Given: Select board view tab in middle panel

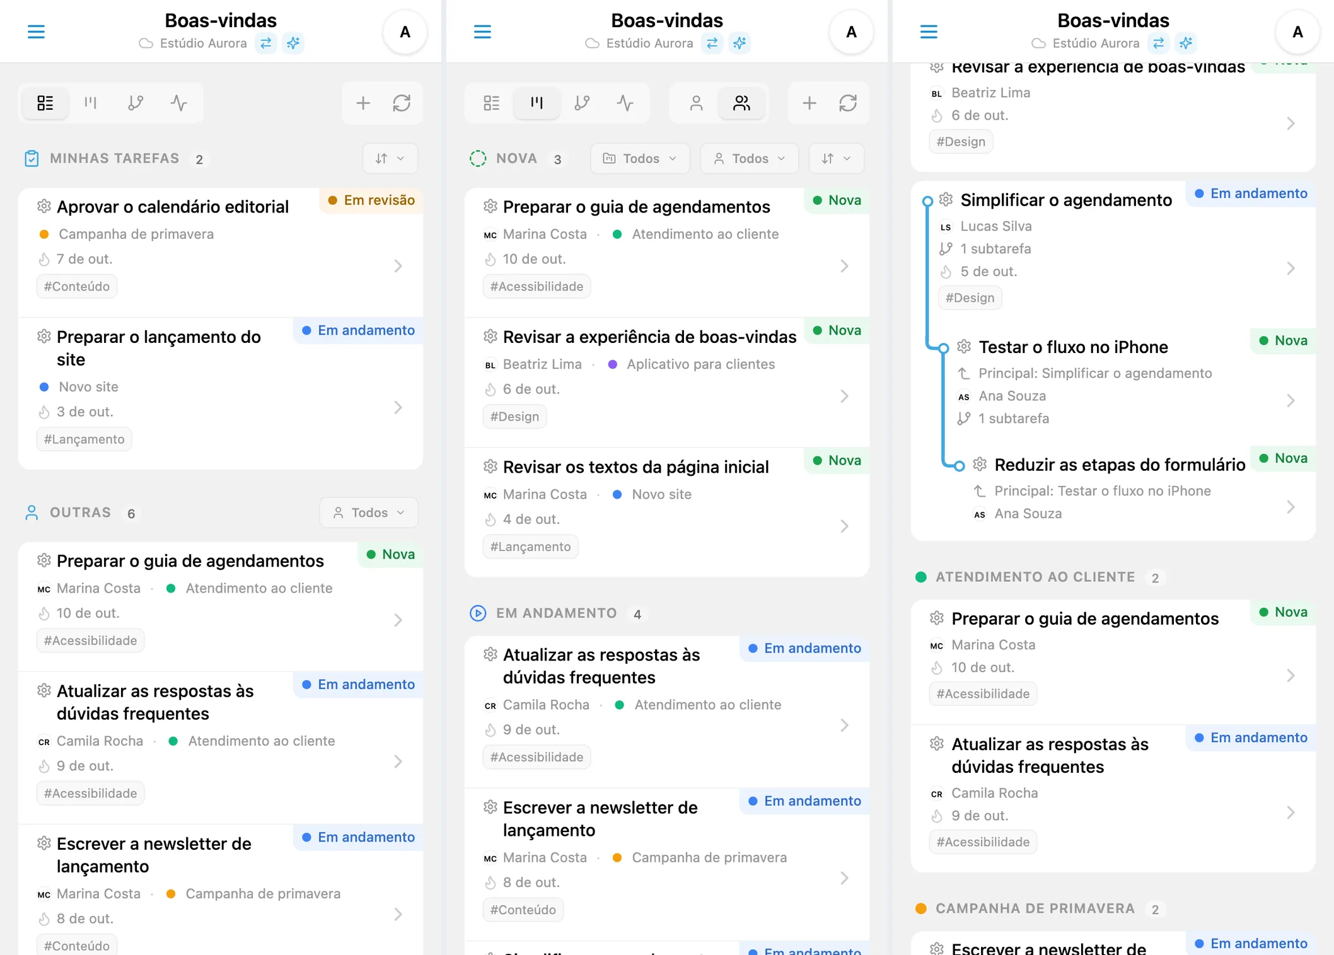Looking at the screenshot, I should pyautogui.click(x=537, y=103).
